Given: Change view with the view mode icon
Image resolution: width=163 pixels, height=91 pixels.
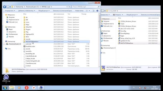Looking at the screenshot, I should (x=87, y=11).
